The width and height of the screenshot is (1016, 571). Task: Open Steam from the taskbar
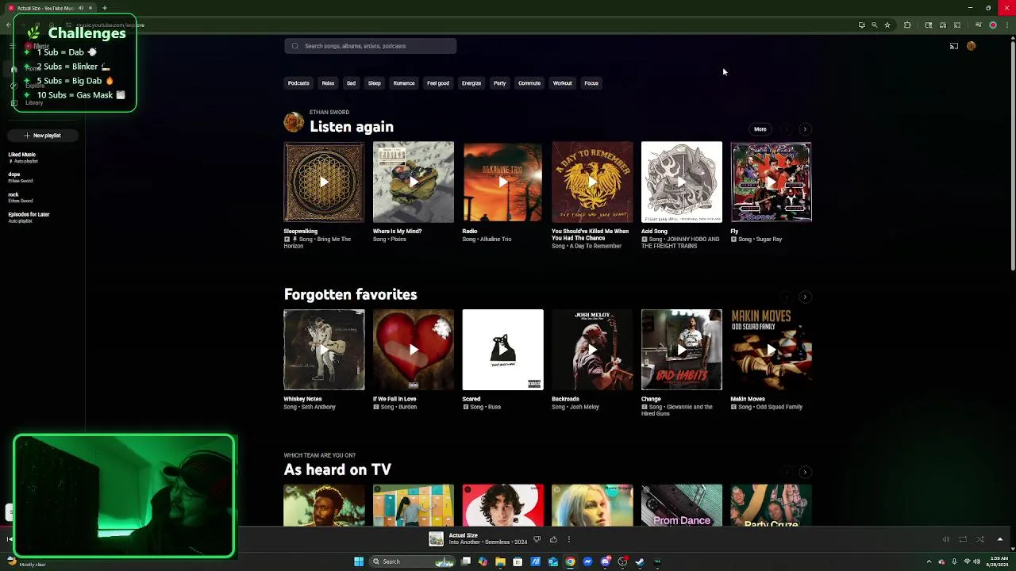[x=640, y=561]
